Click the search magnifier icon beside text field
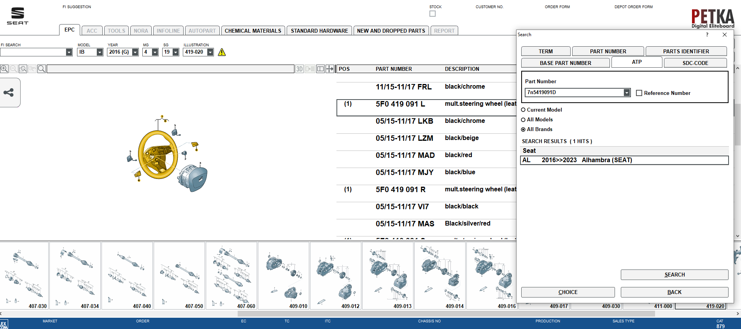Image resolution: width=741 pixels, height=329 pixels. [x=42, y=69]
